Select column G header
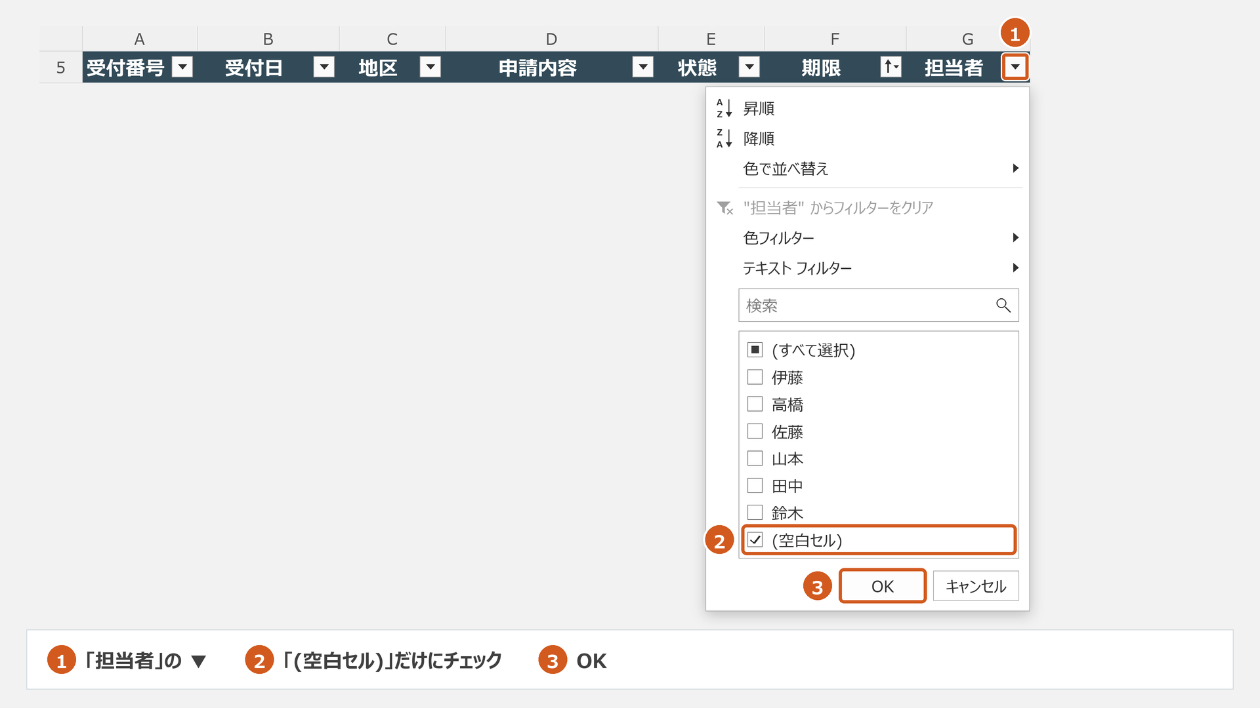 [968, 39]
